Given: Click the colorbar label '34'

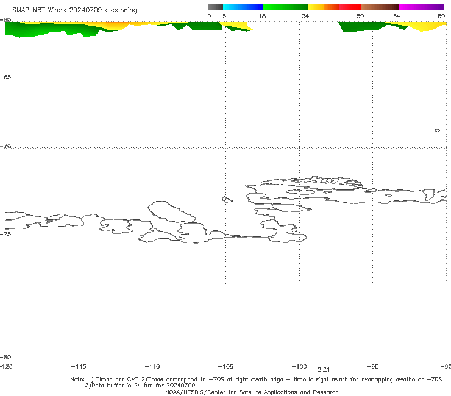Looking at the screenshot, I should point(305,16).
